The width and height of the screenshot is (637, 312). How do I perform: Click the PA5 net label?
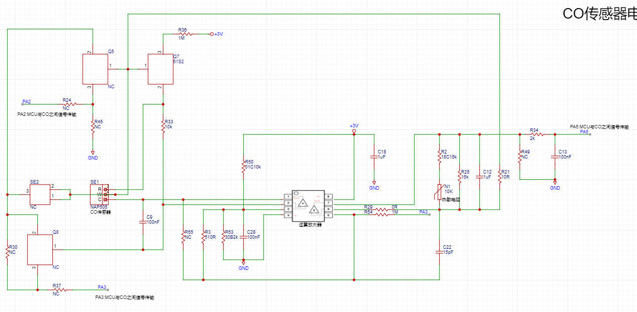pyautogui.click(x=584, y=132)
